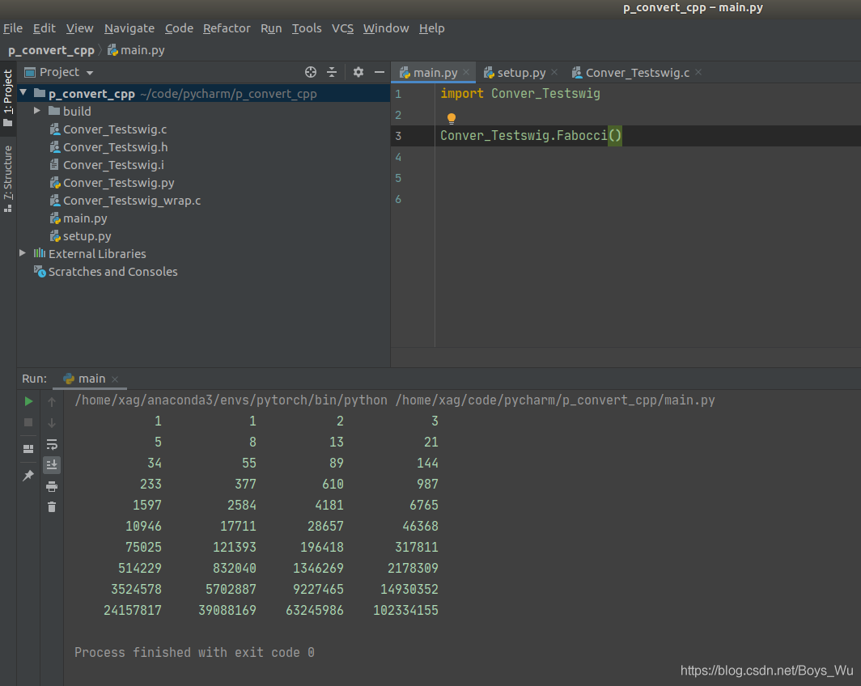Click the locate file target icon in Project panel
The width and height of the screenshot is (861, 686).
click(x=311, y=72)
